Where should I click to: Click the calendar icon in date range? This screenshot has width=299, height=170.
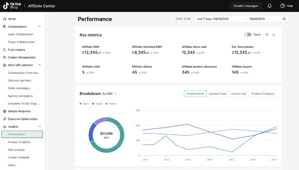(284, 19)
